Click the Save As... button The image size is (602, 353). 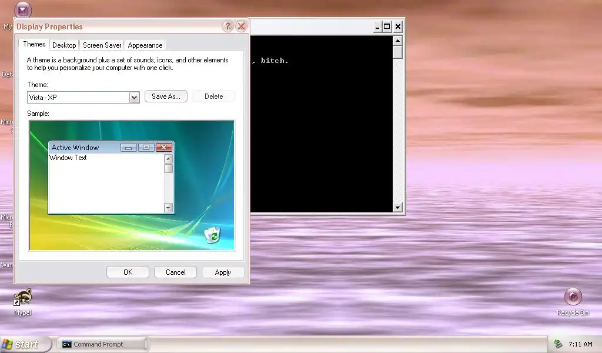pyautogui.click(x=166, y=96)
